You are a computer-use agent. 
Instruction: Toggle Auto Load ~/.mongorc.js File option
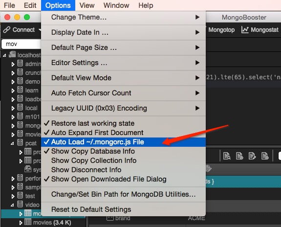123,142
